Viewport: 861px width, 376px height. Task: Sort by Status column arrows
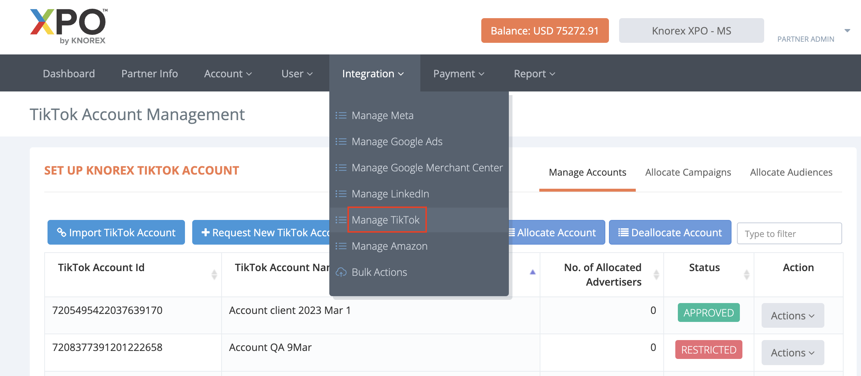click(747, 275)
